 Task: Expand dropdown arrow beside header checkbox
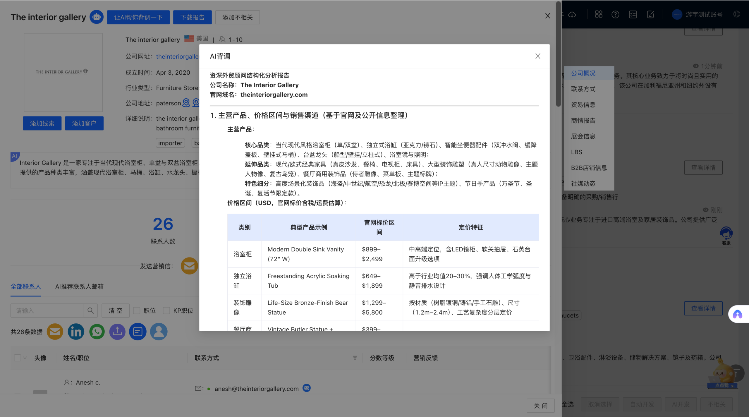coord(25,358)
